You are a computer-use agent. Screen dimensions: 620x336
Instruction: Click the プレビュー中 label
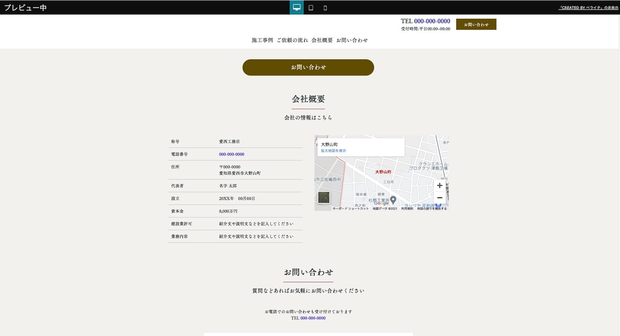25,8
